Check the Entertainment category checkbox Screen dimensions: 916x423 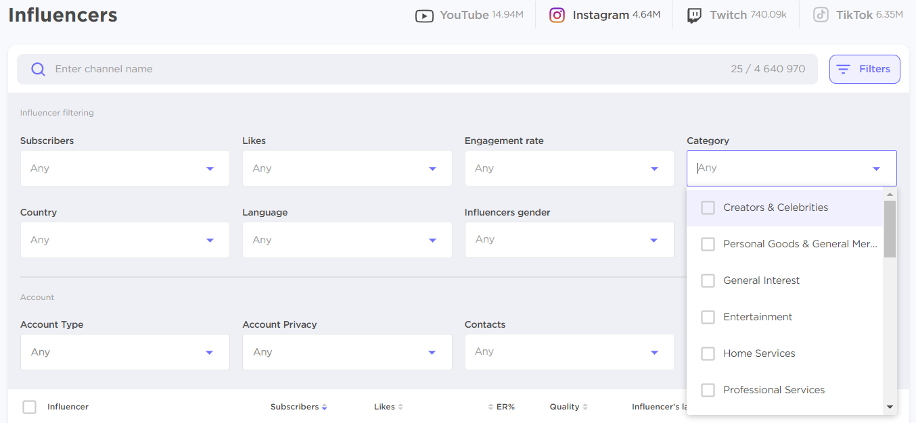(708, 317)
